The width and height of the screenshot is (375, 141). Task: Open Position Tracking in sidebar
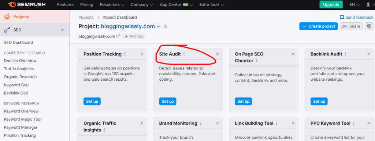[x=20, y=136]
